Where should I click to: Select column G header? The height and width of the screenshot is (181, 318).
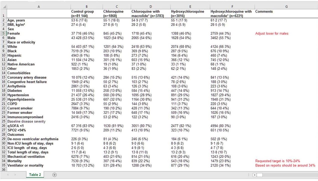(x=286, y=7)
